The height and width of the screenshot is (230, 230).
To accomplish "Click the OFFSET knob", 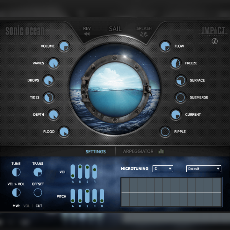I will (38, 192).
